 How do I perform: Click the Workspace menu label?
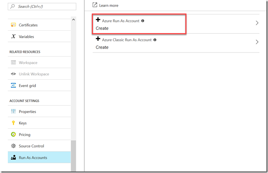[x=28, y=63]
